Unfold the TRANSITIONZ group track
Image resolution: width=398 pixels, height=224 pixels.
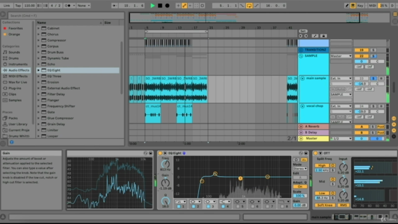tap(301, 50)
